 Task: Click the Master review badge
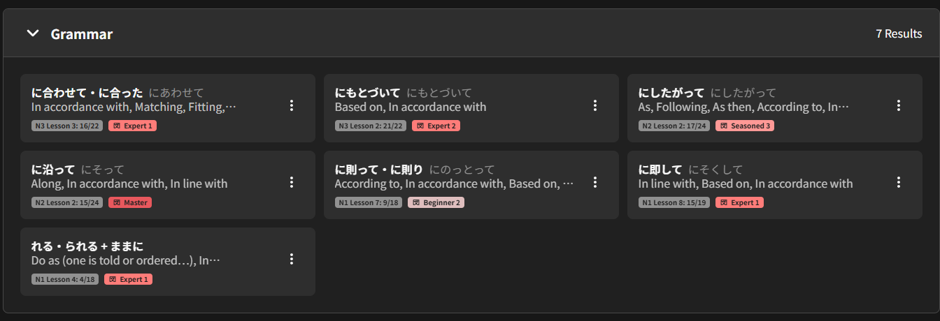pyautogui.click(x=130, y=202)
